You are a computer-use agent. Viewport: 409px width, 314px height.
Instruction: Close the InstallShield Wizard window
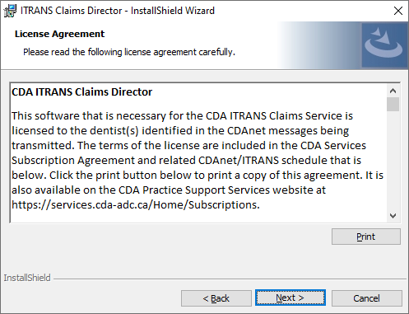coord(398,11)
